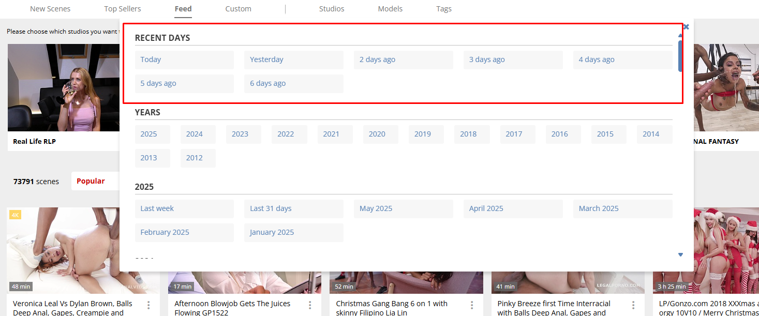The width and height of the screenshot is (759, 316).
Task: Choose the 6 days ago filter
Action: [293, 83]
